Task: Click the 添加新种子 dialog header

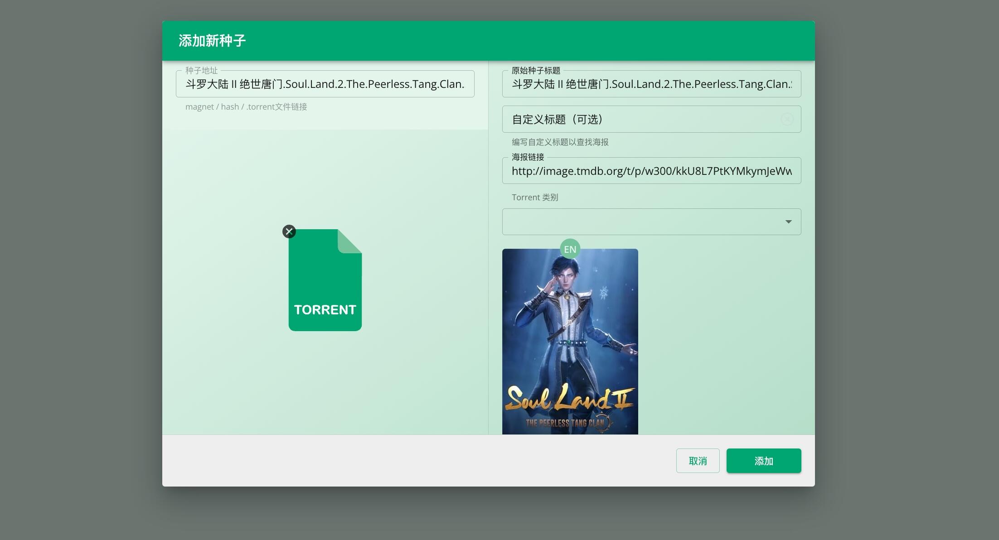Action: (x=213, y=40)
